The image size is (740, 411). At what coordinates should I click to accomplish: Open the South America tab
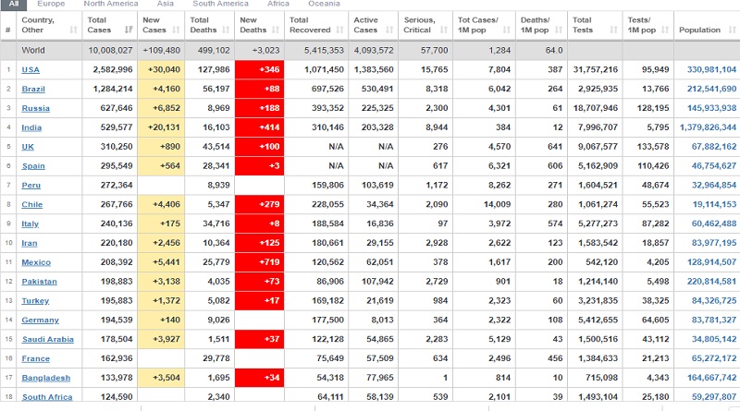click(x=220, y=4)
